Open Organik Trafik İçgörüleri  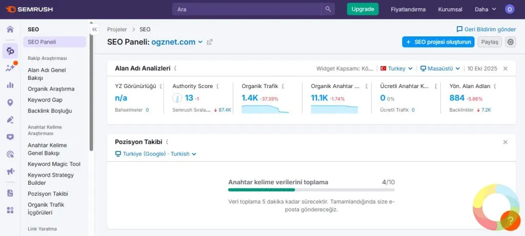coord(46,208)
